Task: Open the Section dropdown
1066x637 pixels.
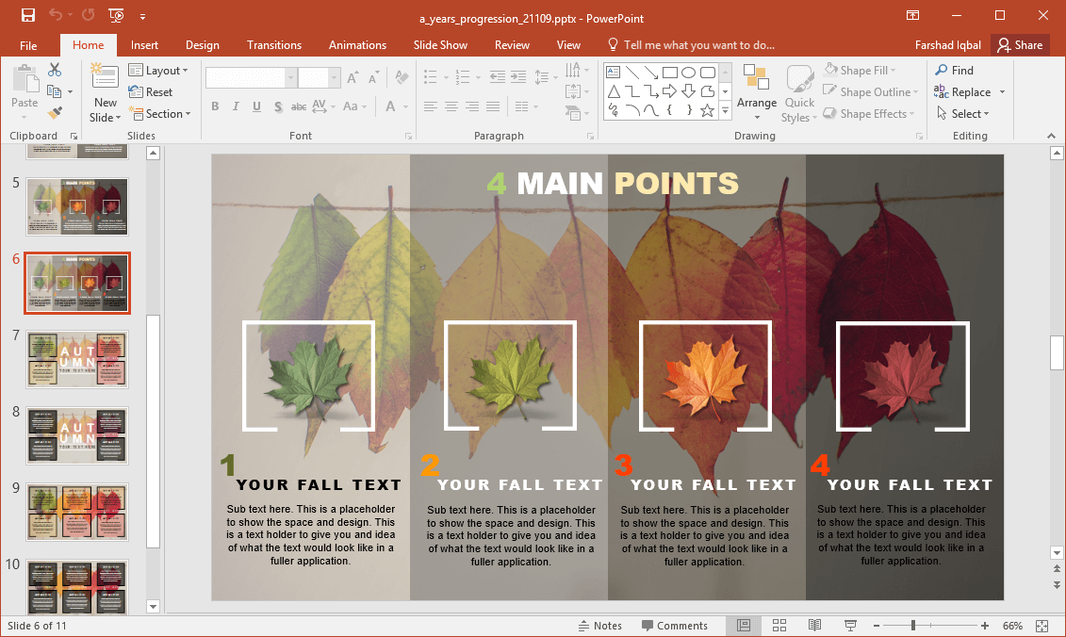Action: point(158,114)
